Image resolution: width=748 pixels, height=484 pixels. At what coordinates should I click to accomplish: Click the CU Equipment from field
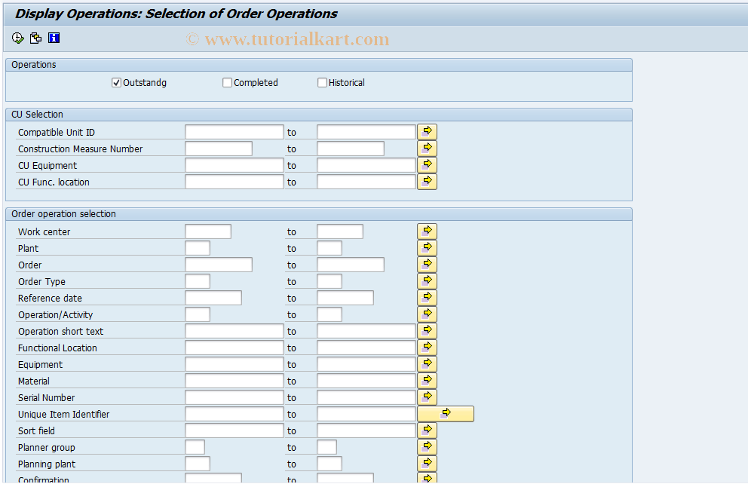coord(234,164)
